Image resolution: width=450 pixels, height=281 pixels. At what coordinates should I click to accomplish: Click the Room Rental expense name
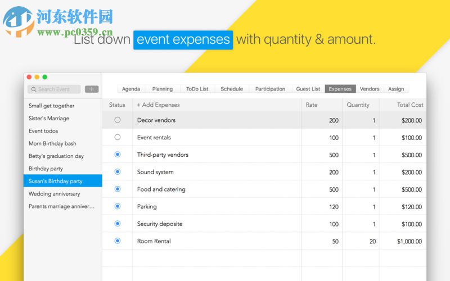[154, 241]
